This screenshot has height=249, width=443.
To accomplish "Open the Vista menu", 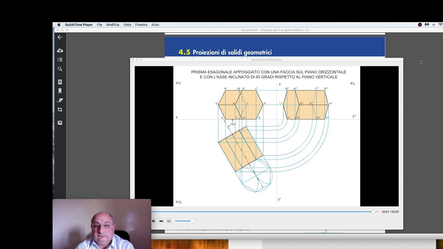I will pyautogui.click(x=127, y=25).
